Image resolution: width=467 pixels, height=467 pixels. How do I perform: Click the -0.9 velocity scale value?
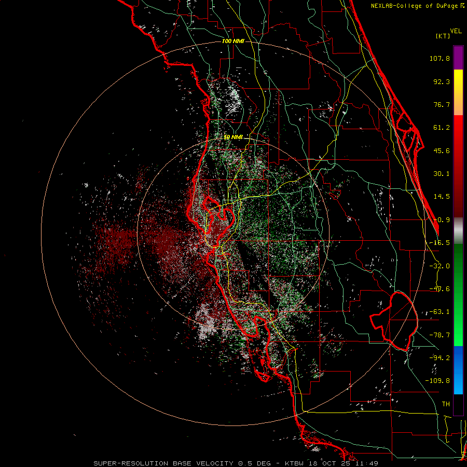(x=442, y=220)
